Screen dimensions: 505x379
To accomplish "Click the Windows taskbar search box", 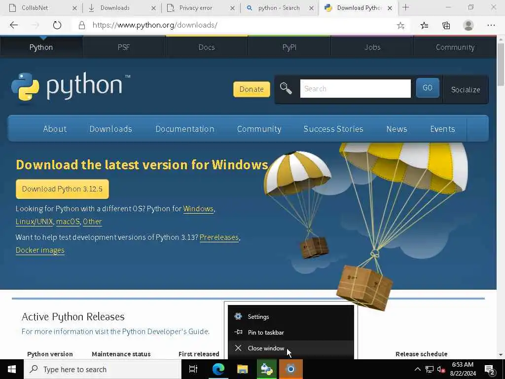I will [x=103, y=369].
